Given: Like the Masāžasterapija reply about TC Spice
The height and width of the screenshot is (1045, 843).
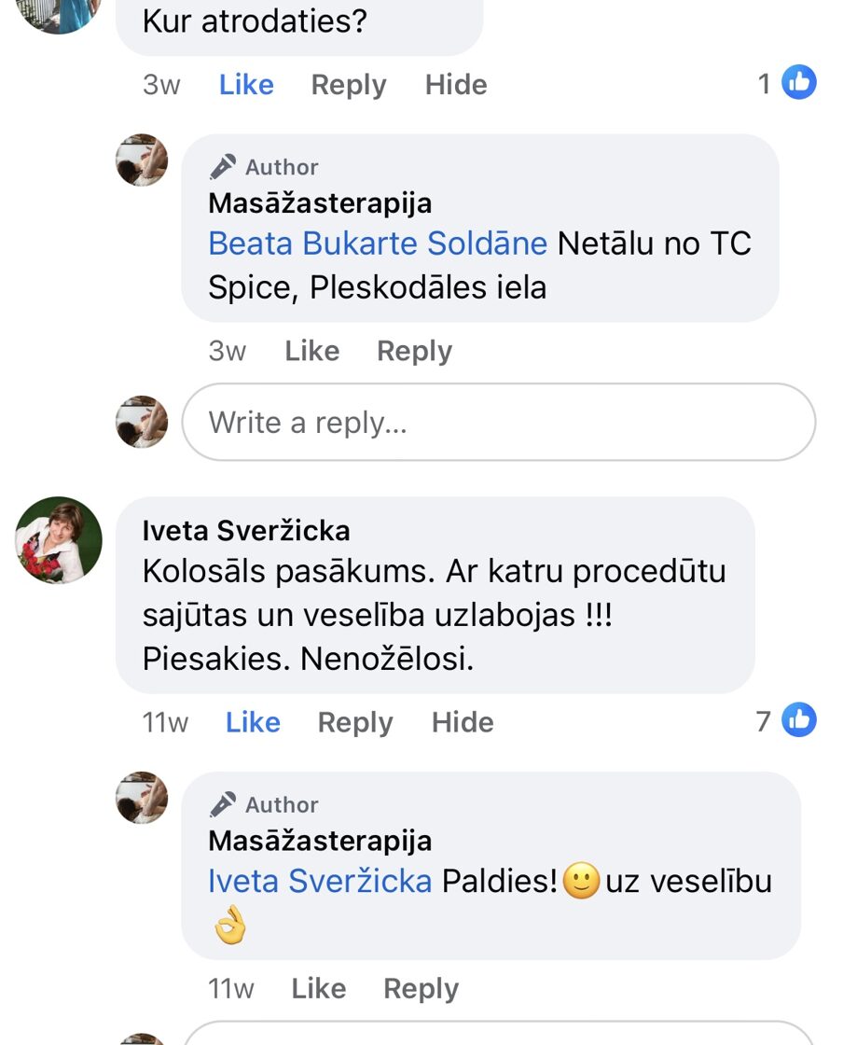Looking at the screenshot, I should (311, 351).
